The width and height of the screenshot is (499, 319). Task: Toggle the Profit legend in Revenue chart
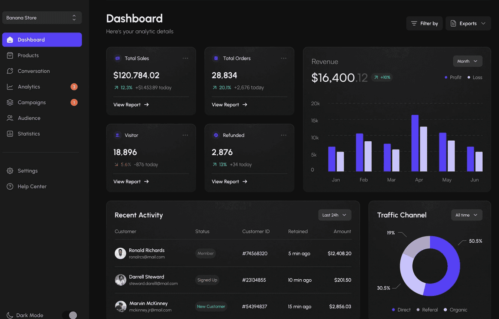[x=453, y=78]
